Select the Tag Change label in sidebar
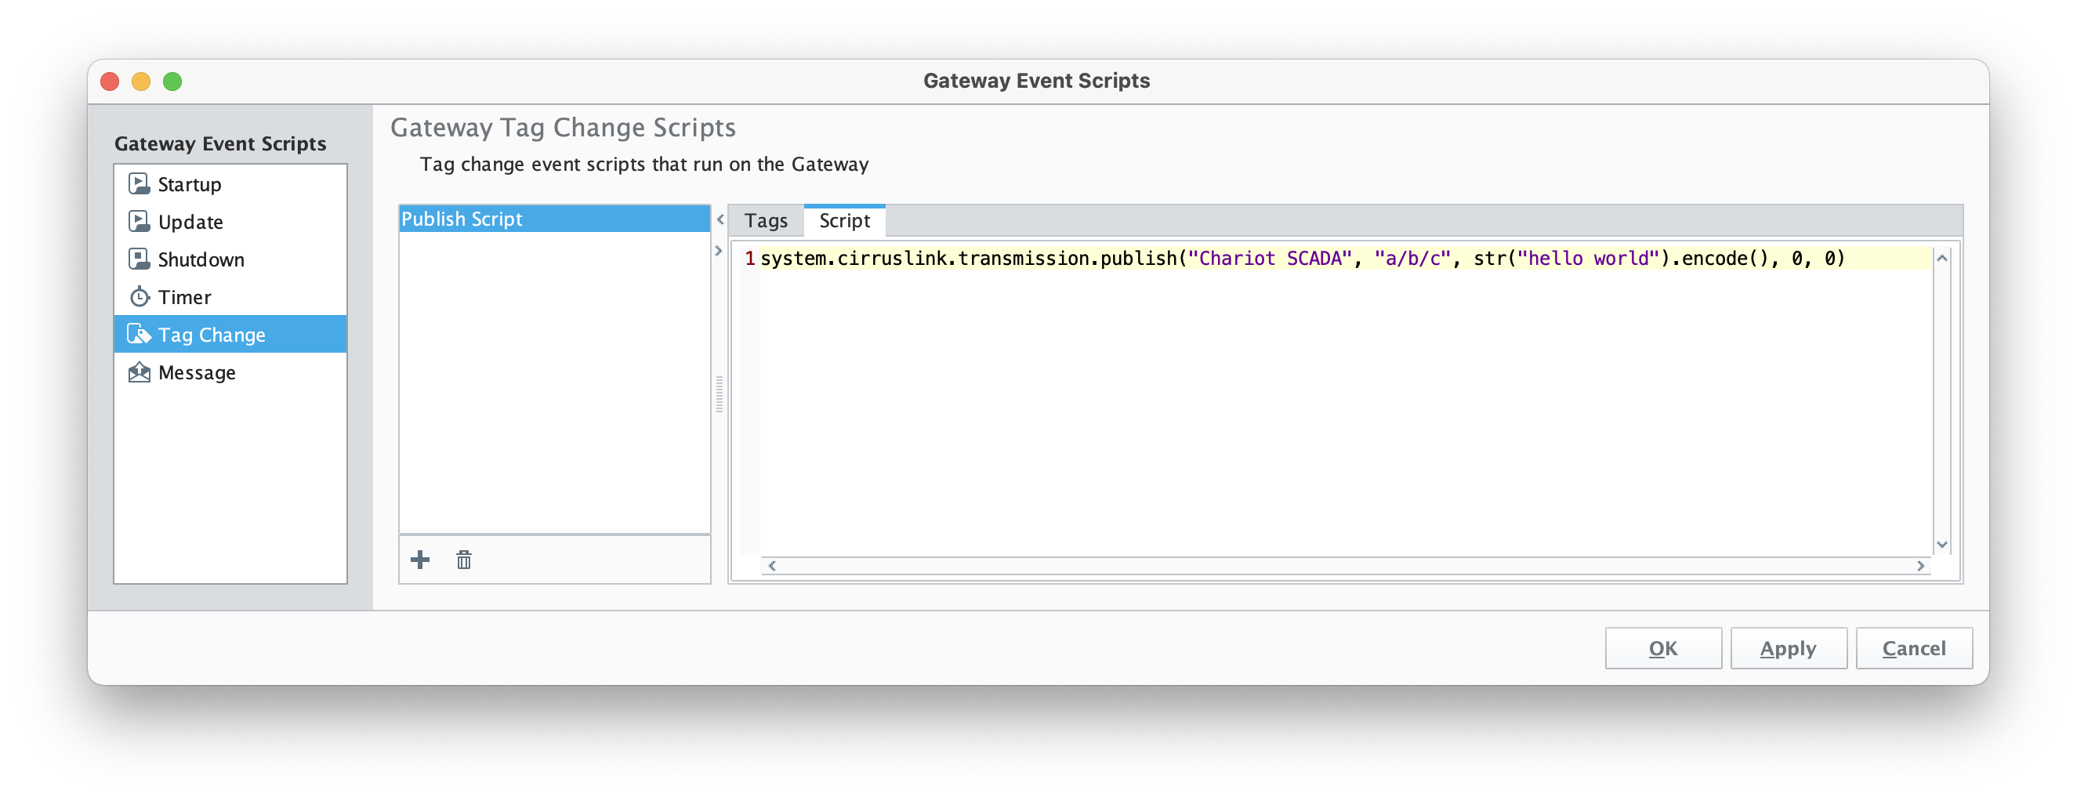Viewport: 2077px width, 801px height. point(212,335)
